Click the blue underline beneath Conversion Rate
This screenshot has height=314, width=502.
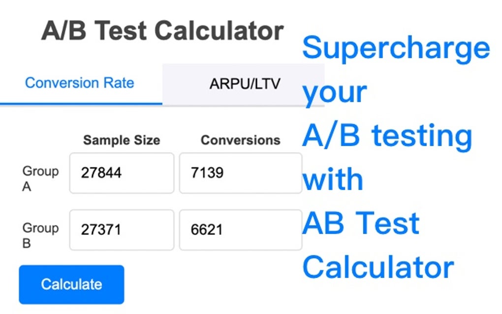(x=81, y=102)
